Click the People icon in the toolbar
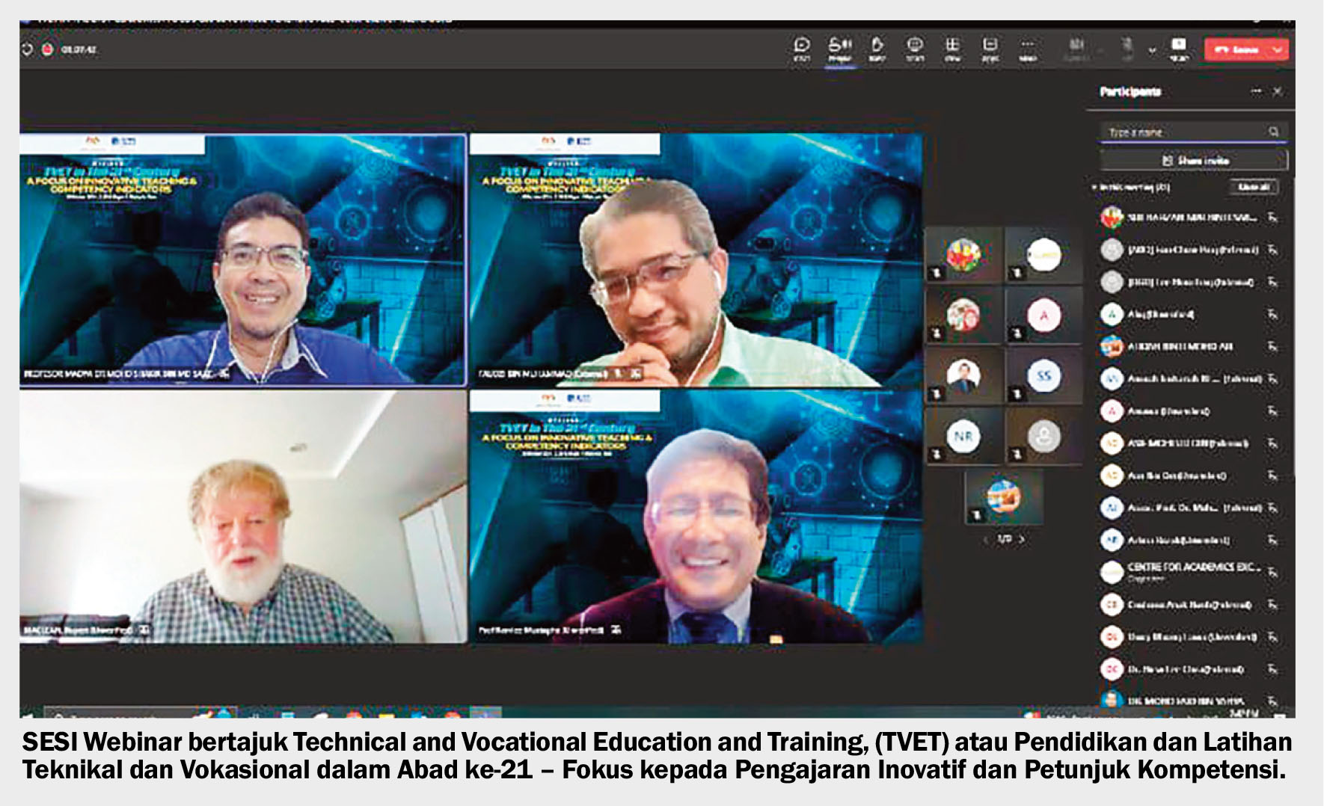1324x806 pixels. [840, 49]
